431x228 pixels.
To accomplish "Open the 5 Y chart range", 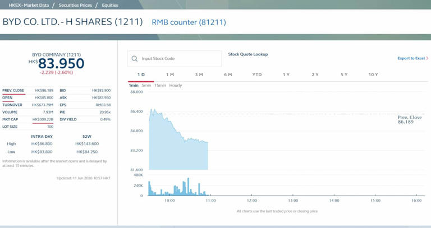I will click(x=344, y=75).
